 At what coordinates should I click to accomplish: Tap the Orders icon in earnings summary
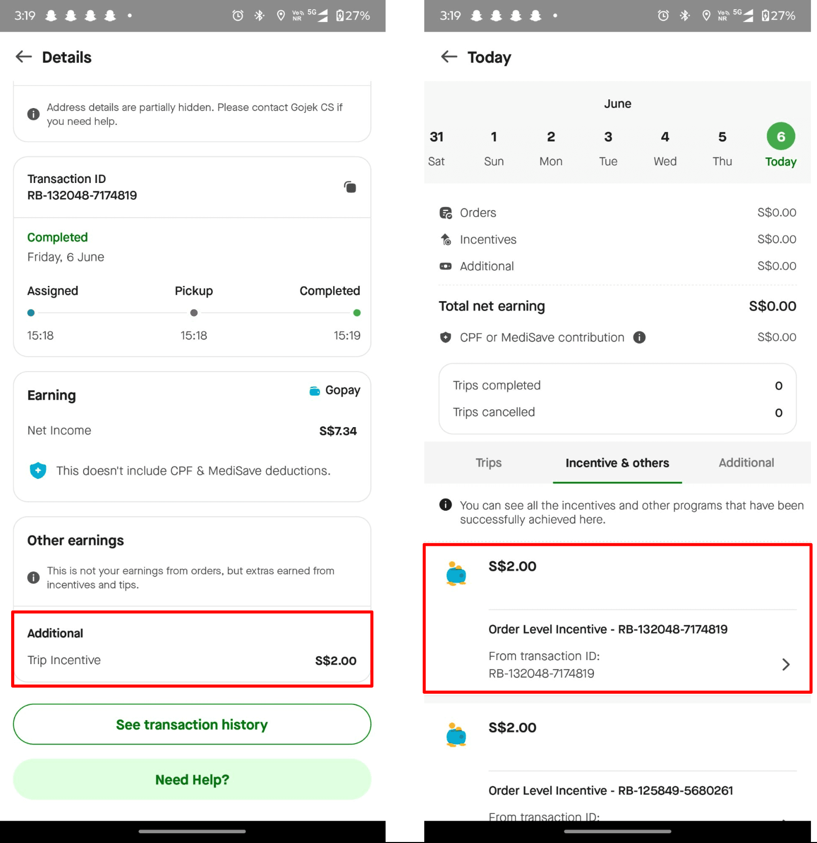pos(446,213)
